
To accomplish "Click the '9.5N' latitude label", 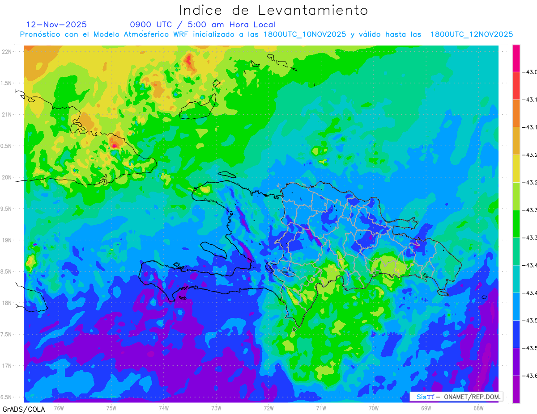I will [x=6, y=209].
